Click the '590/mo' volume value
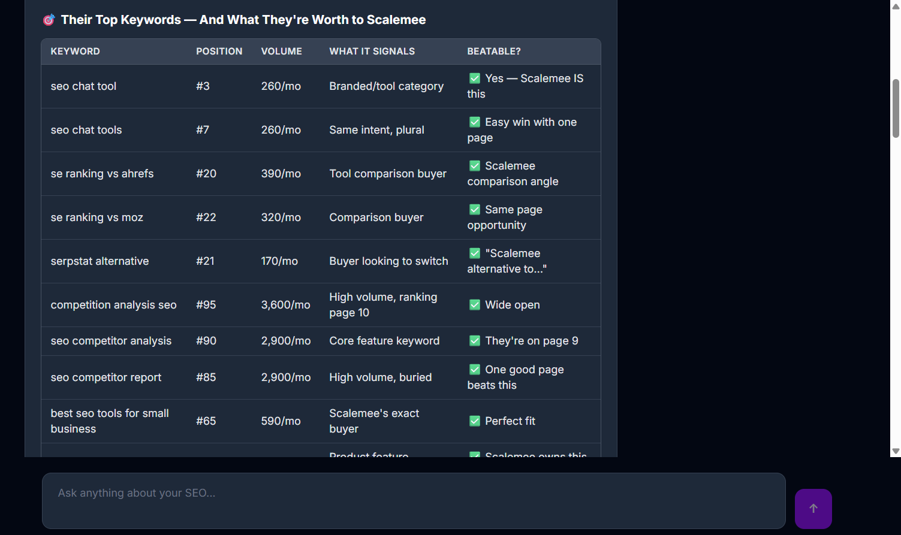 (281, 421)
